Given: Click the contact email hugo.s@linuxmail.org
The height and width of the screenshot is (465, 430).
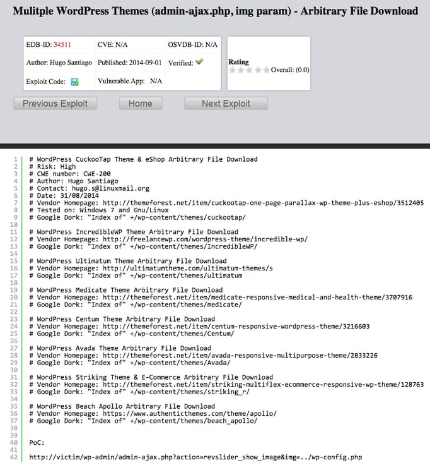Looking at the screenshot, I should pyautogui.click(x=109, y=188).
